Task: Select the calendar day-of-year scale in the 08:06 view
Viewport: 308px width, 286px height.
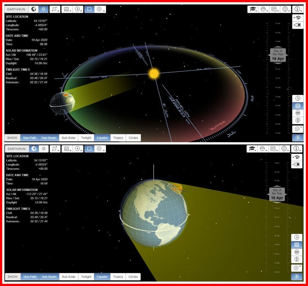Action: click(x=298, y=106)
